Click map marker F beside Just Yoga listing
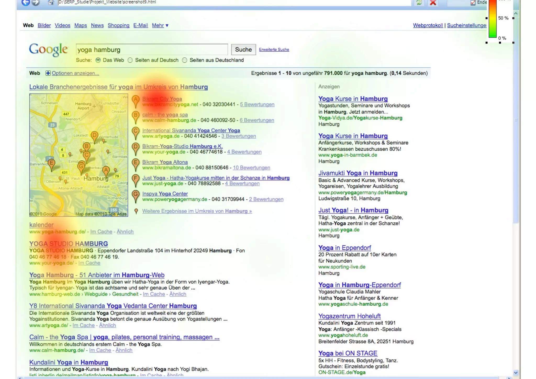The image size is (536, 379). pos(135,180)
